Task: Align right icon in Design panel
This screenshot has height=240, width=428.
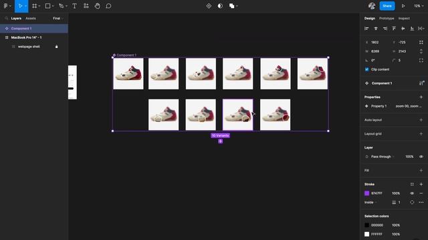Action: click(x=385, y=29)
